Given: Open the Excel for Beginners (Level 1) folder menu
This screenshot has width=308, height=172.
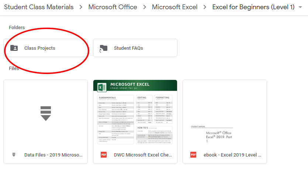Looking at the screenshot, I should (254, 7).
